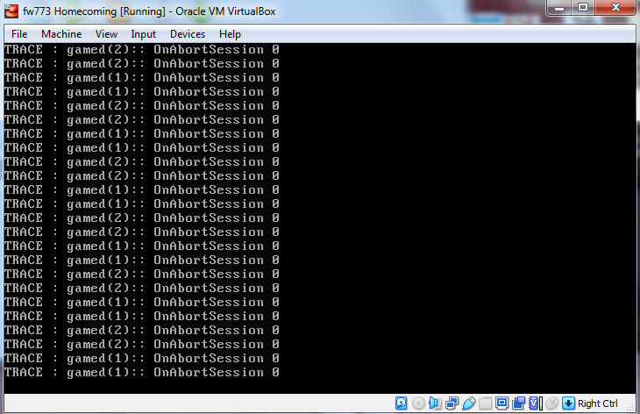Click the optical disc drive indicator
Image resolution: width=640 pixels, height=414 pixels.
point(418,403)
